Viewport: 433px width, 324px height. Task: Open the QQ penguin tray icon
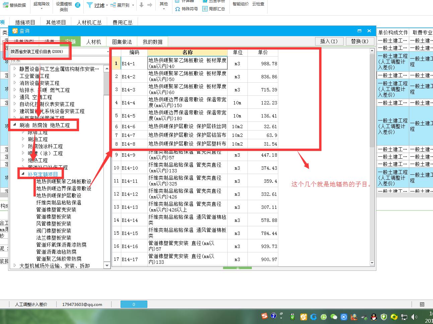point(374,316)
